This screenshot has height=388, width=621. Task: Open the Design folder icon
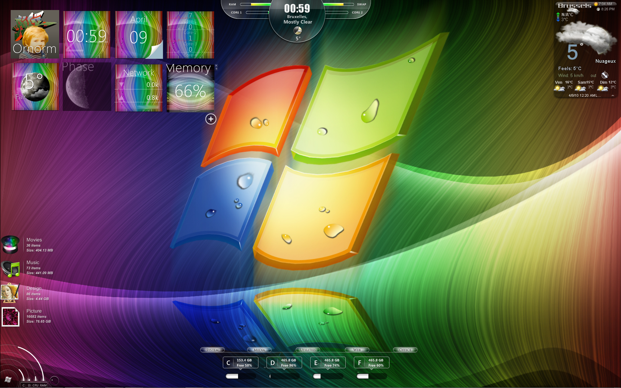pyautogui.click(x=10, y=293)
